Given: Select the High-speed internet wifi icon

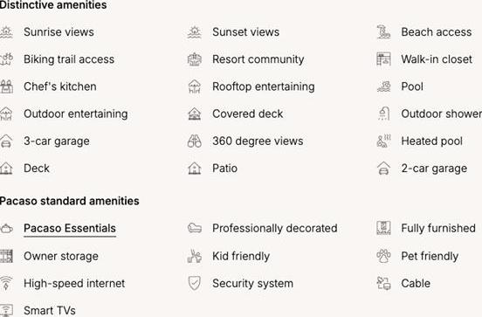Looking at the screenshot, I should [x=6, y=283].
